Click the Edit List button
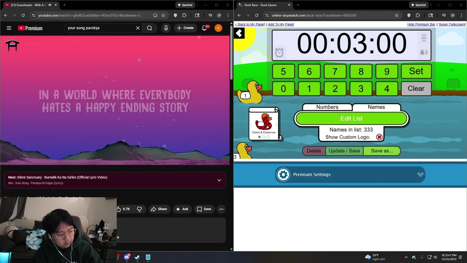The image size is (467, 263). pos(351,118)
